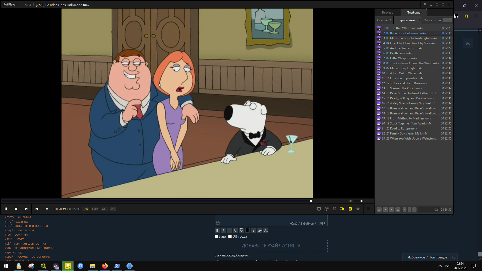Screen dimensions: 482x271
Task: Add item with playlist plus button
Action: point(404,210)
